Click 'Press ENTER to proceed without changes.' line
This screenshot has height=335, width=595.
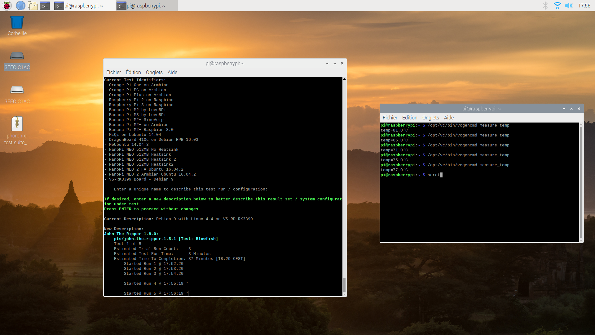coord(152,209)
